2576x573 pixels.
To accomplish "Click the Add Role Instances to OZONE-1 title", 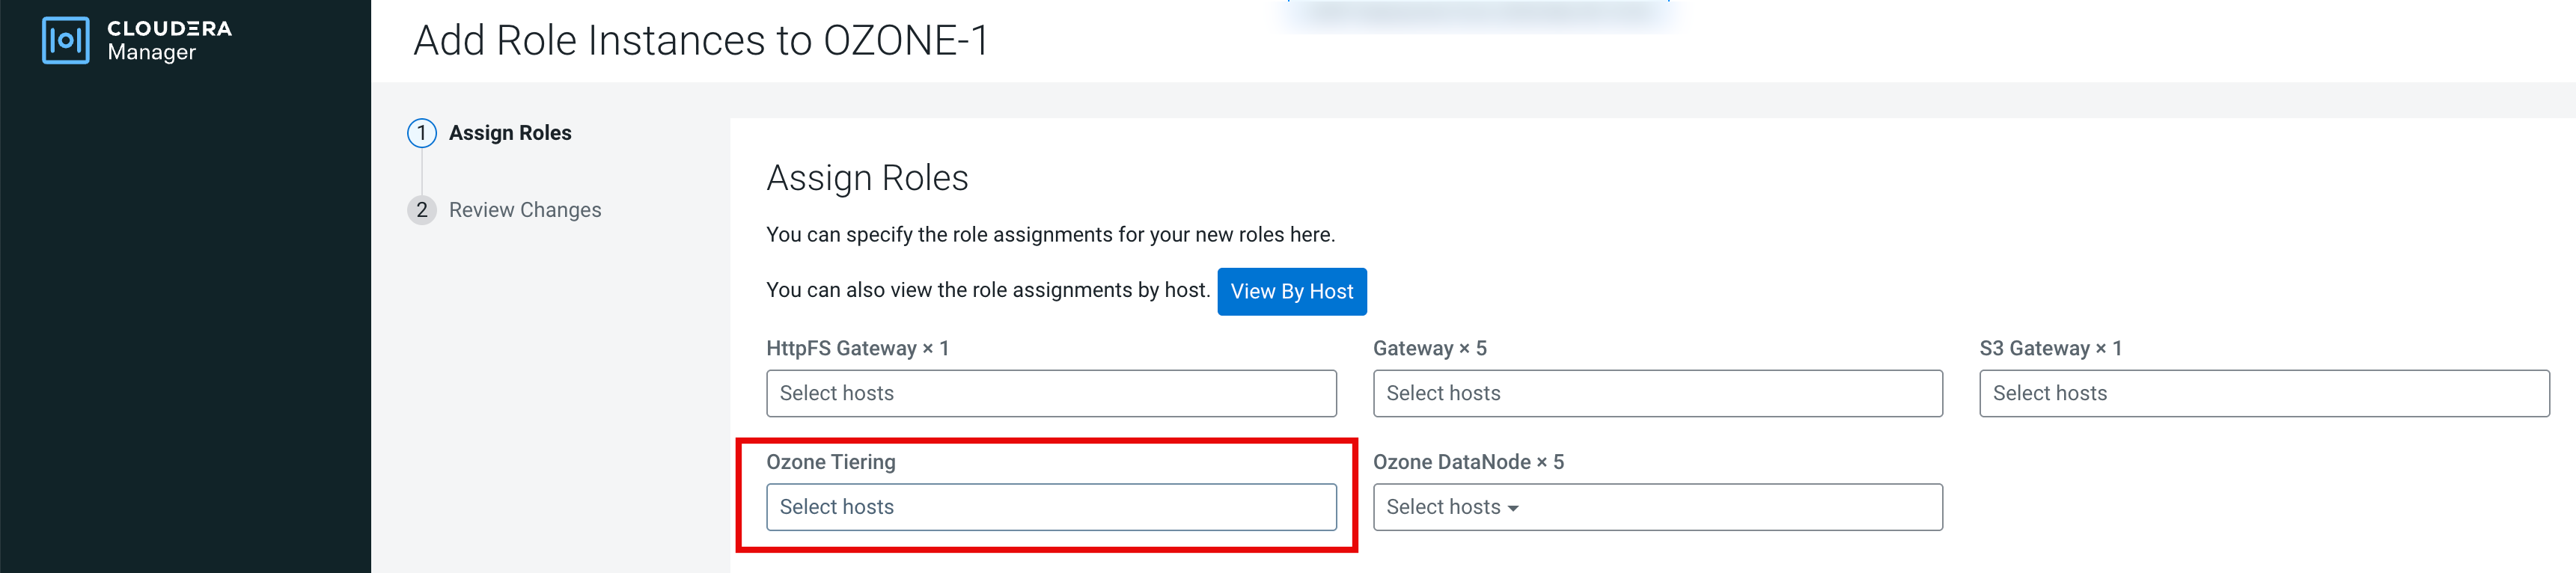I will pyautogui.click(x=700, y=41).
